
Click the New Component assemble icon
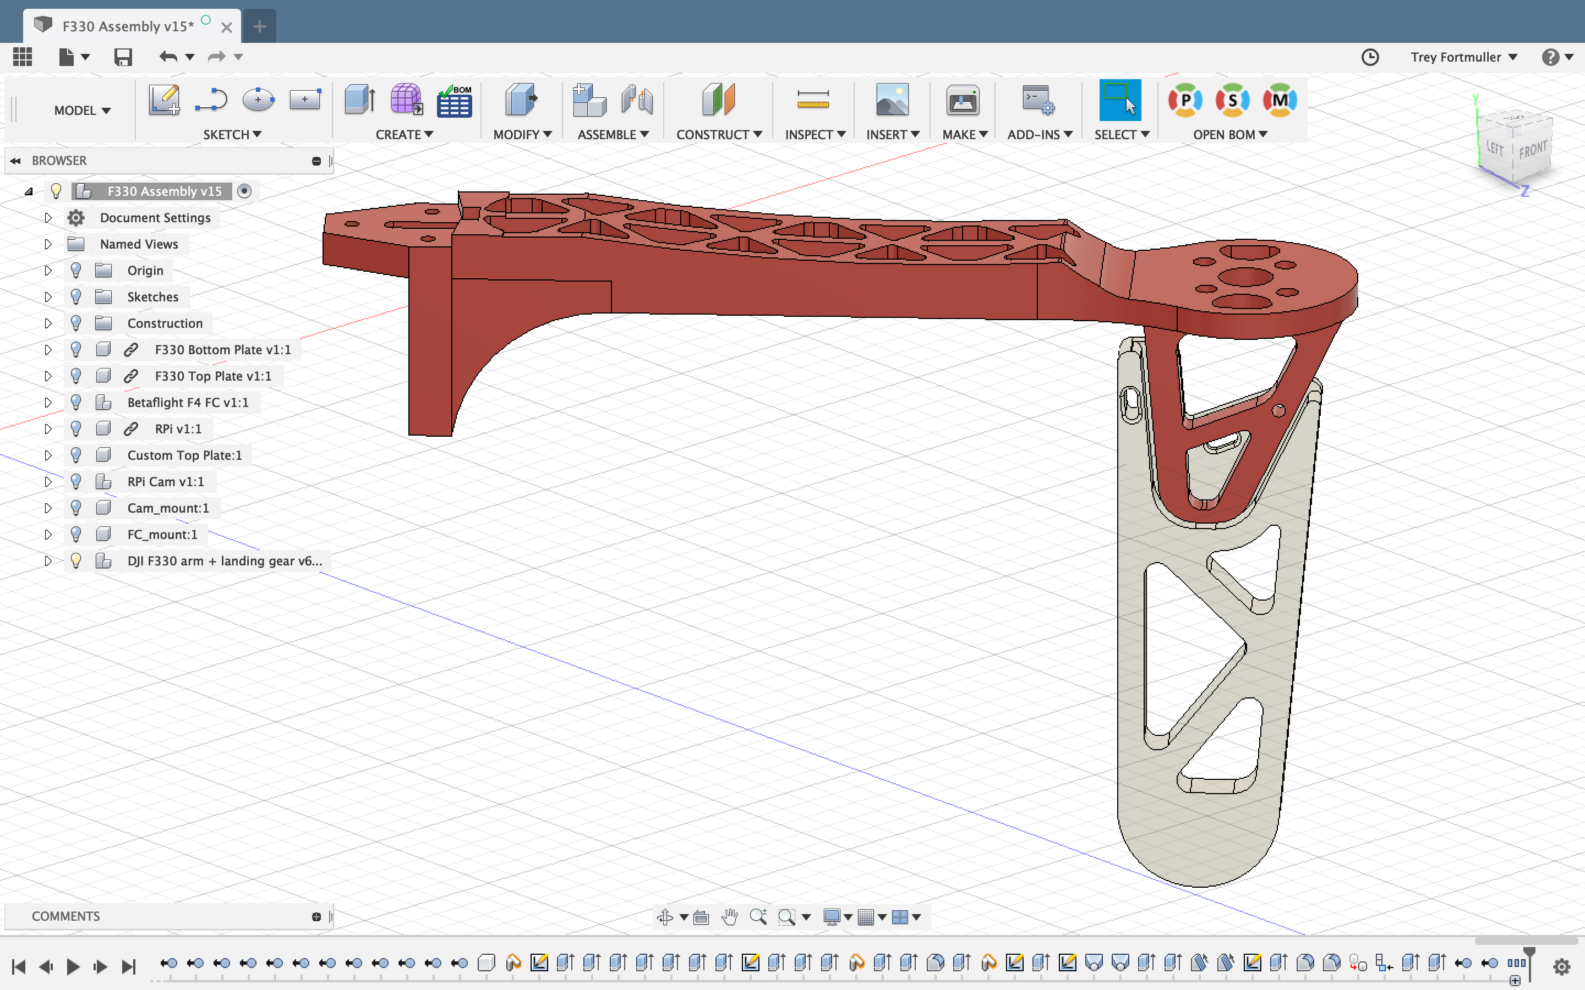click(589, 100)
